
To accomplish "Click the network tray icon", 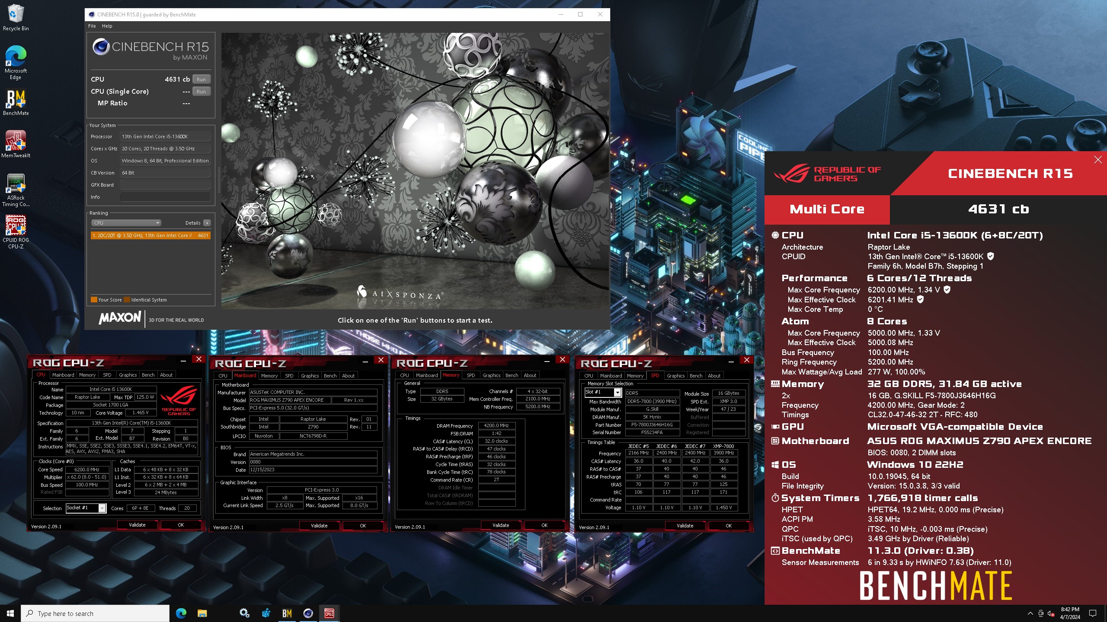I will point(1041,613).
